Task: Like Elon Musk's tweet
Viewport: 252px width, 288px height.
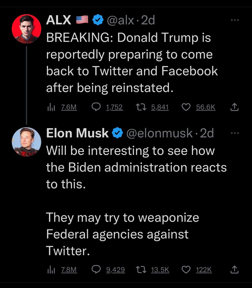Action: [x=186, y=270]
